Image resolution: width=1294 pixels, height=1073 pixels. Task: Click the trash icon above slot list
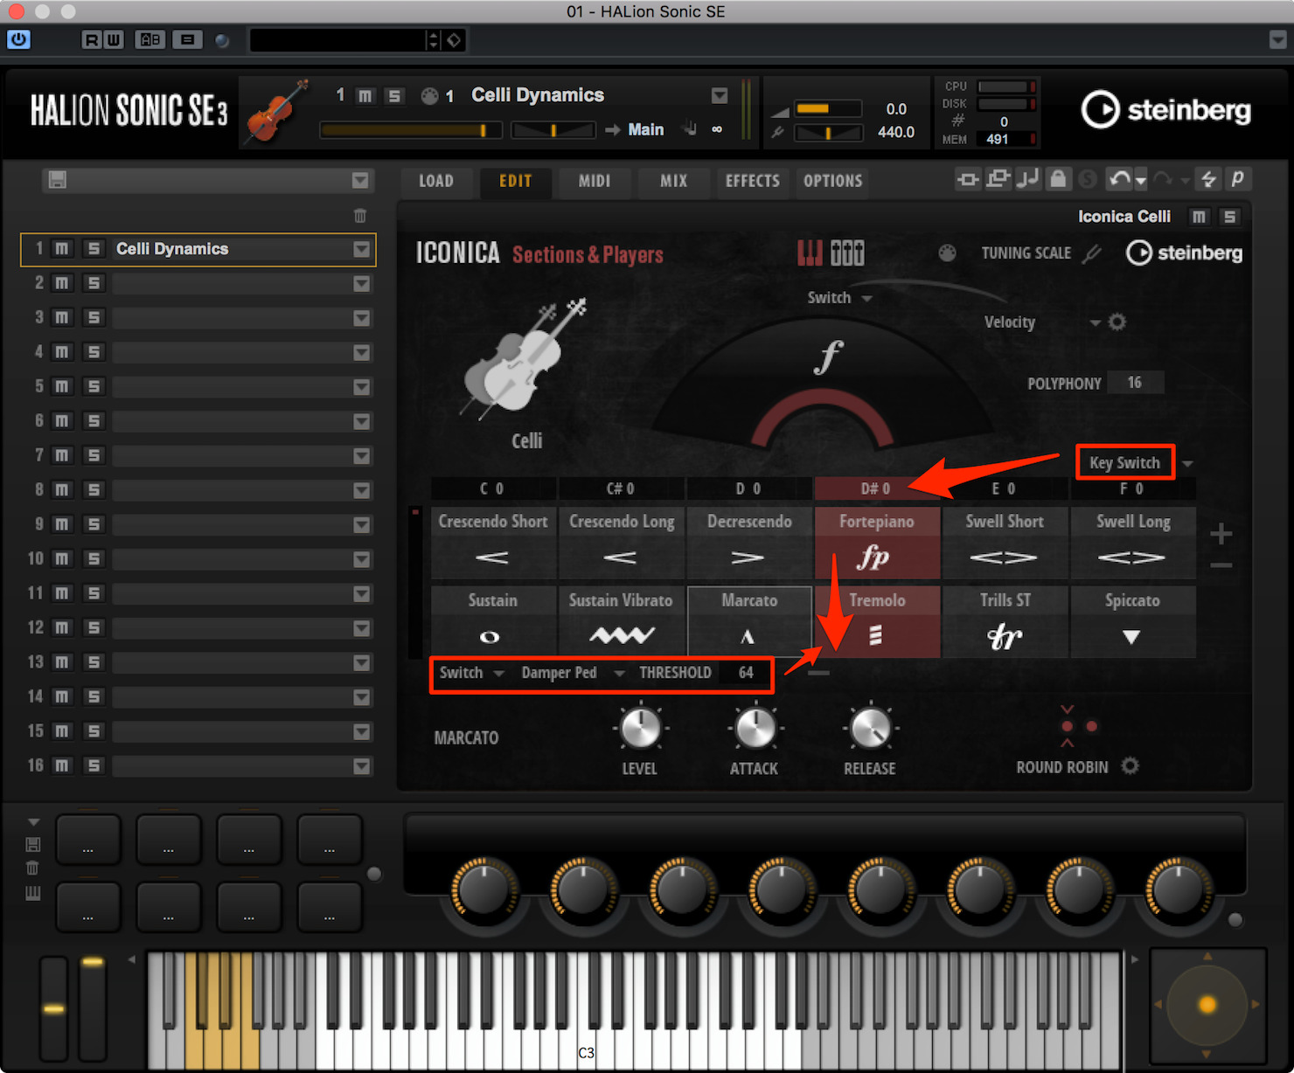click(360, 215)
